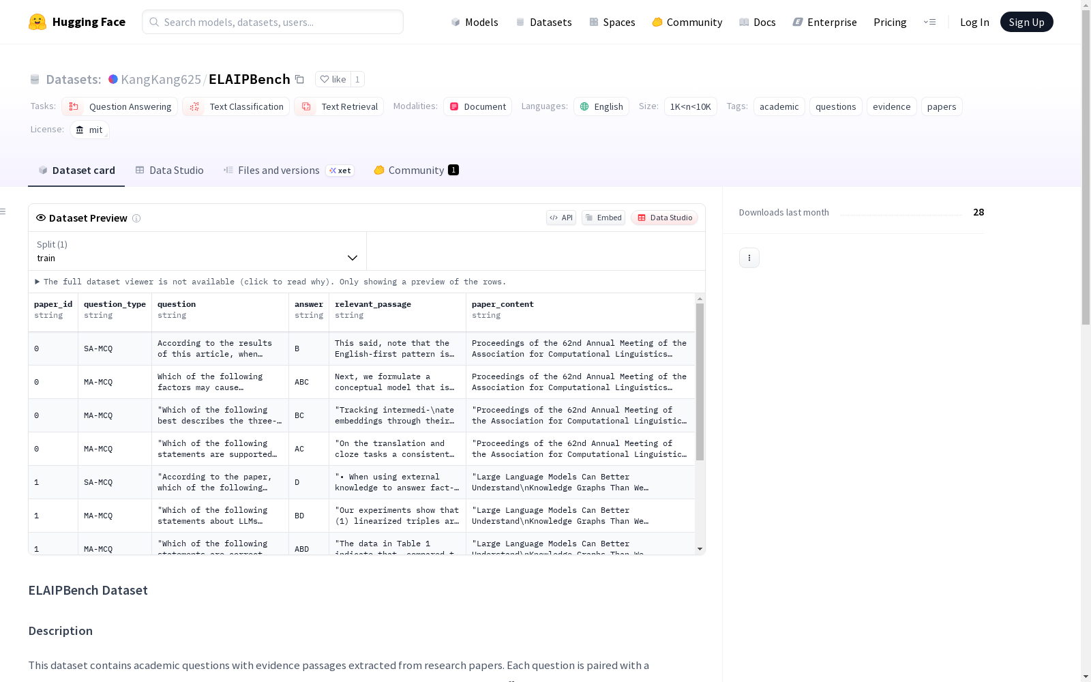Click the Hugging Face logo icon
Screen dimensions: 1091x682
pos(38,22)
